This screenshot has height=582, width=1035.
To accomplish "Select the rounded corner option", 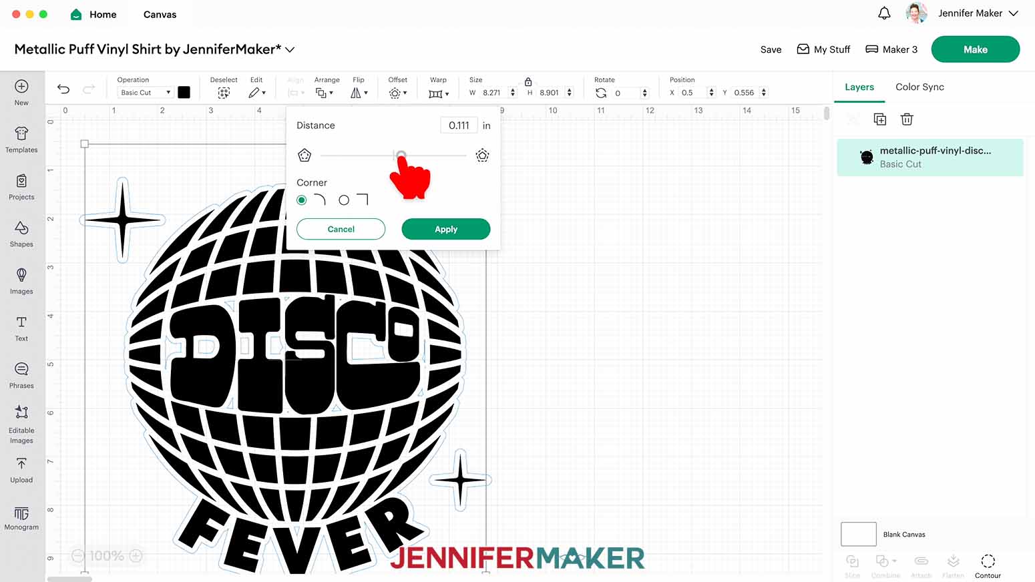I will point(302,200).
